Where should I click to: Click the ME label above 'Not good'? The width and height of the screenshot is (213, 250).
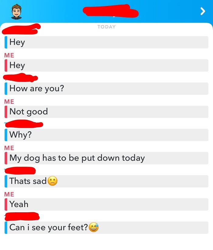point(9,102)
